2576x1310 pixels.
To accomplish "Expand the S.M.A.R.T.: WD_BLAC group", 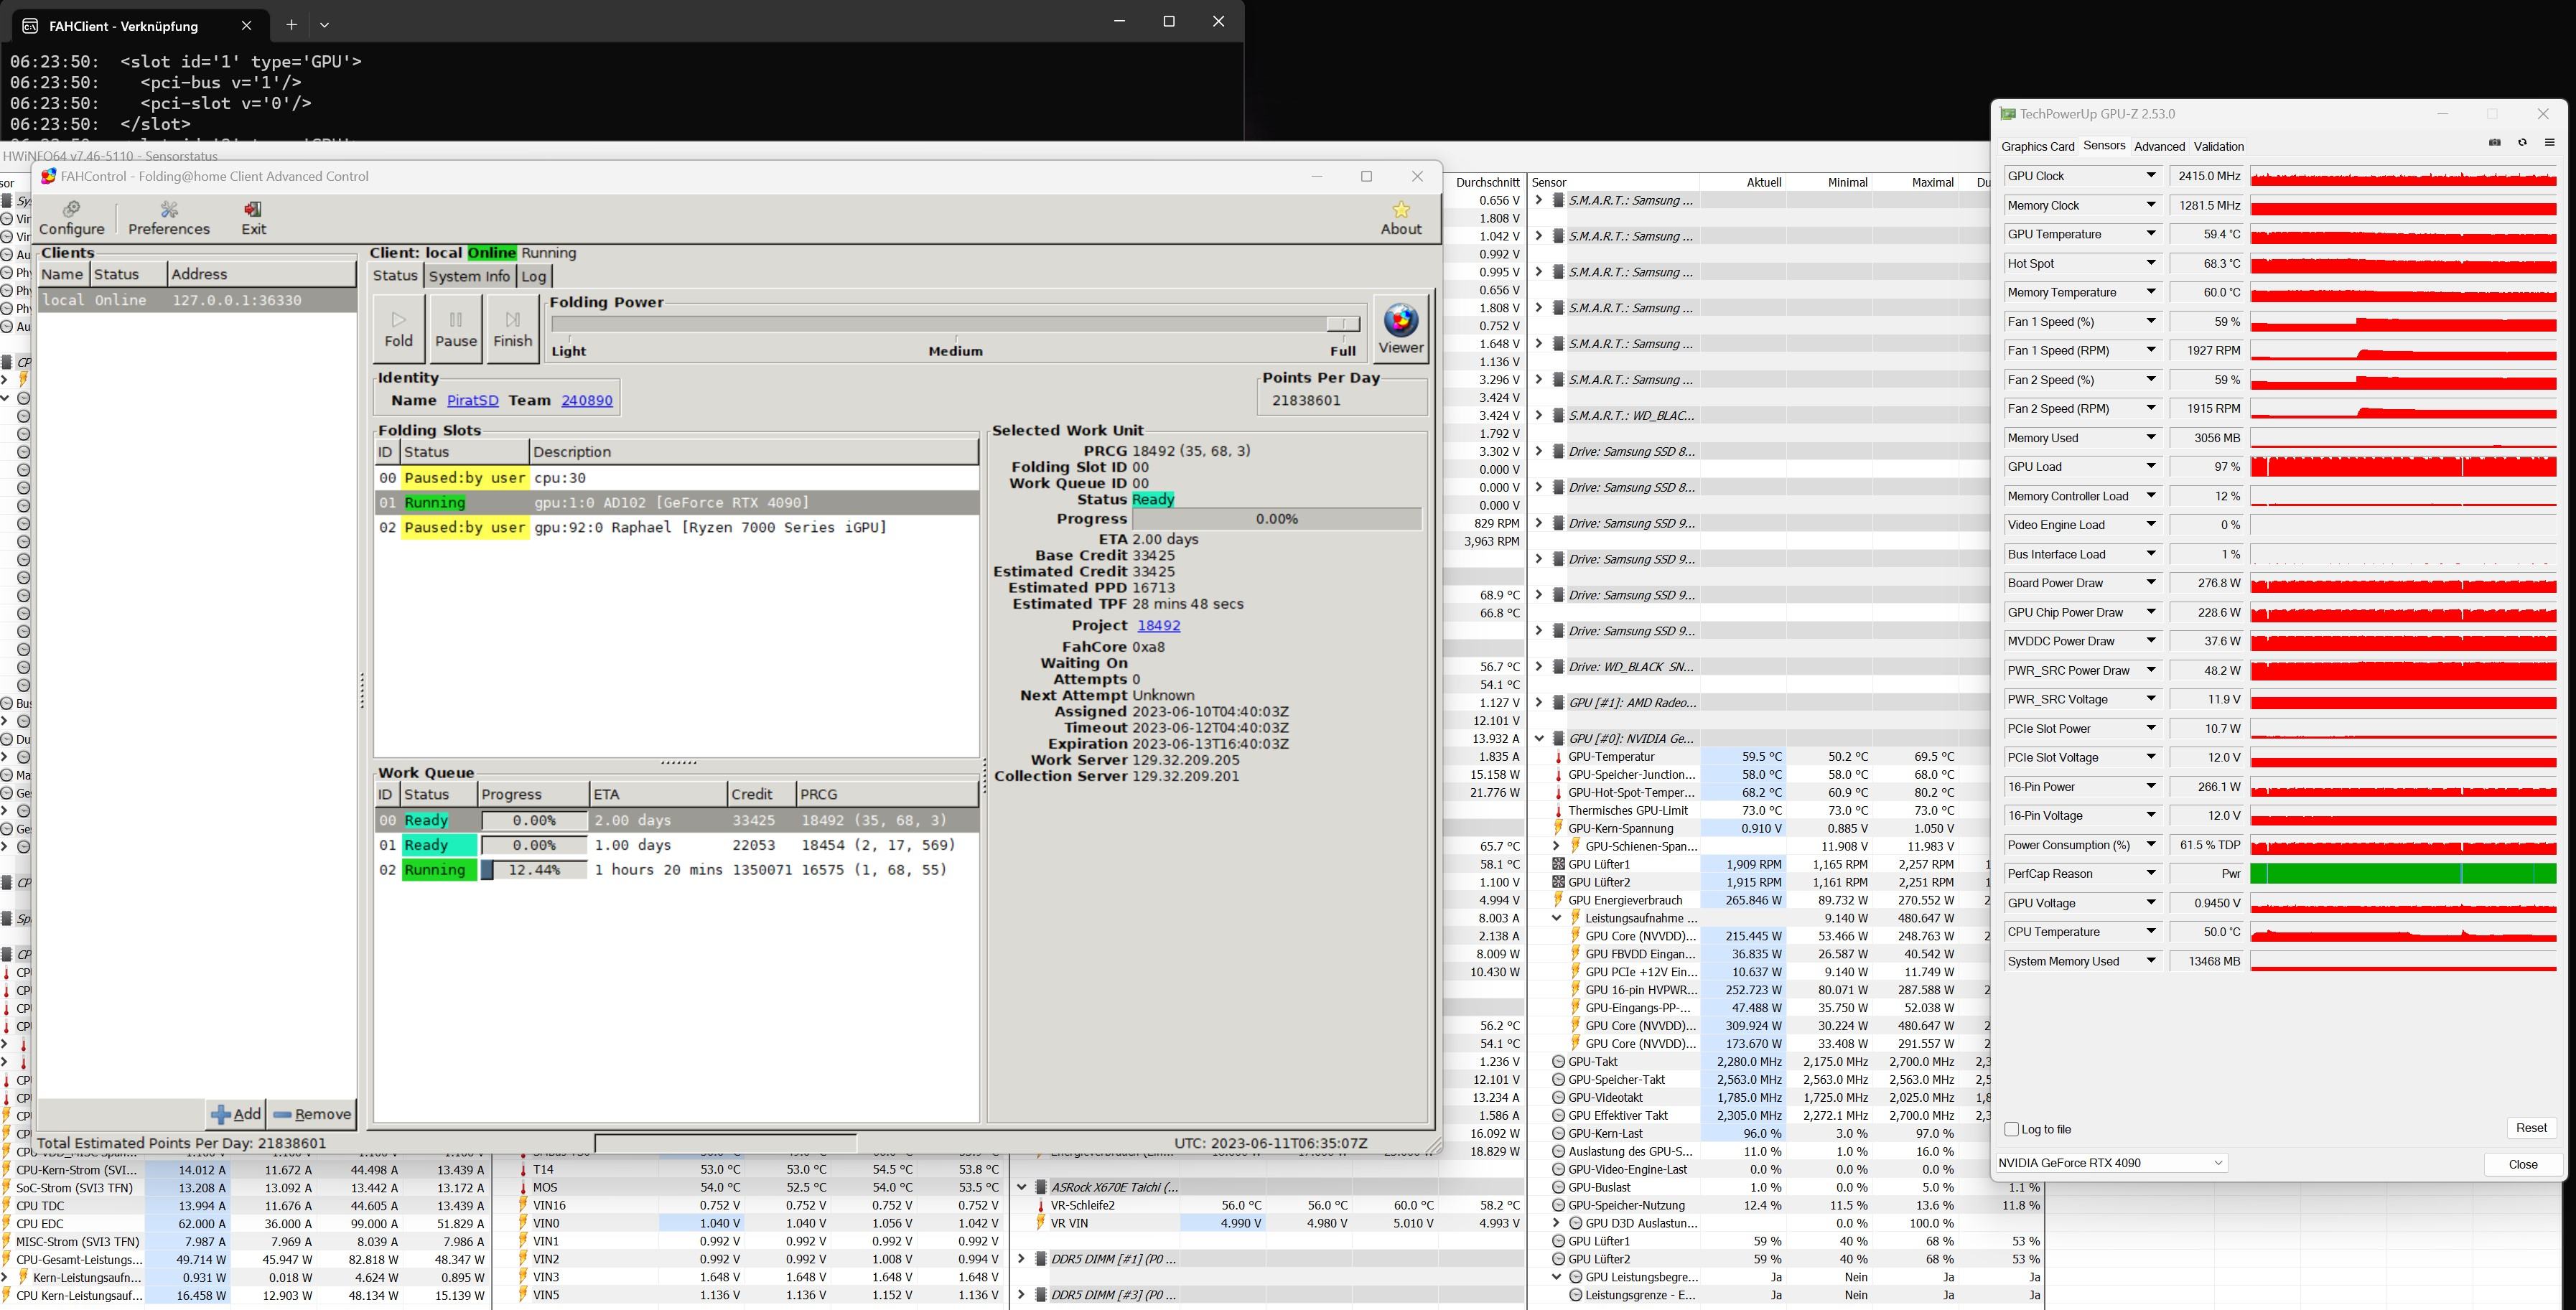I will (1539, 416).
